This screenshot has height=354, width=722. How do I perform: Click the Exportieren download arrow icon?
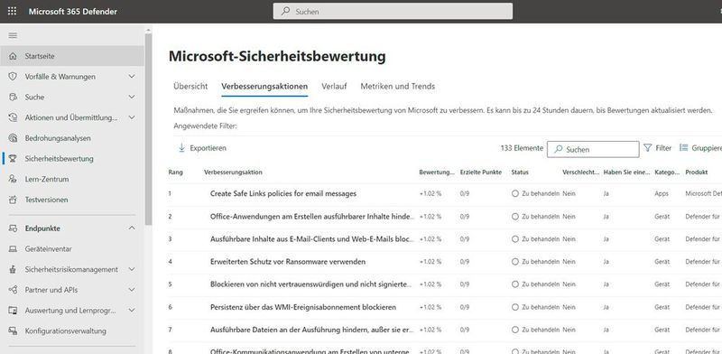[181, 148]
